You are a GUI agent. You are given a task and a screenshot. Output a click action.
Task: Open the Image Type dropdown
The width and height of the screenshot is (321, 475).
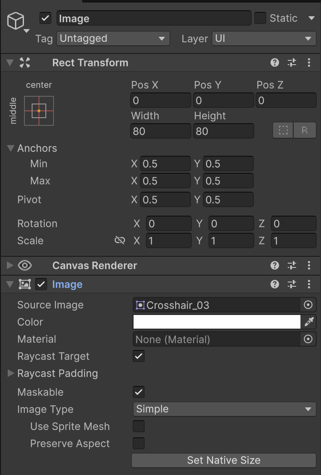[x=224, y=410]
